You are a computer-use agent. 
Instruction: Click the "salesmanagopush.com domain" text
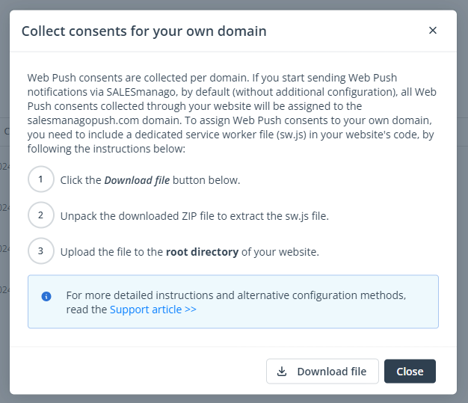click(x=105, y=120)
